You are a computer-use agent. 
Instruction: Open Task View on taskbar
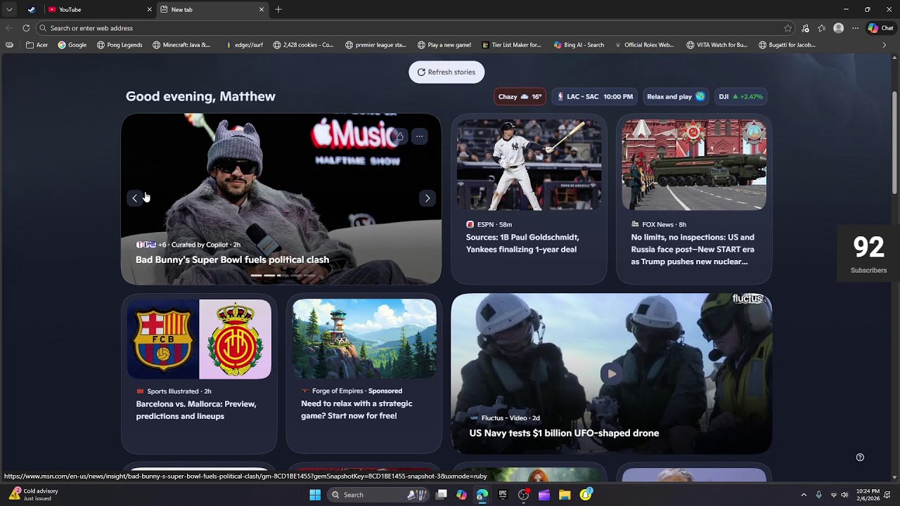[441, 495]
